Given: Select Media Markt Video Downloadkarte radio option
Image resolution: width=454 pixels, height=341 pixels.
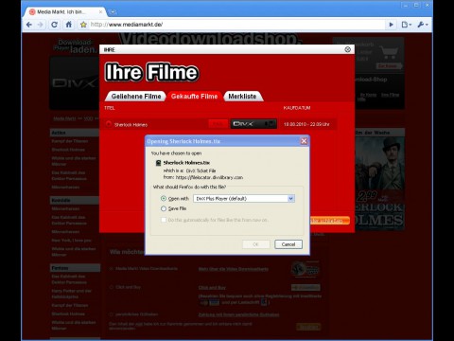Looking at the screenshot, I should pos(111,269).
